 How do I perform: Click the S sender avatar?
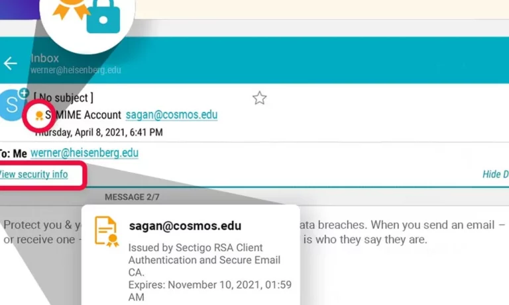tap(12, 105)
